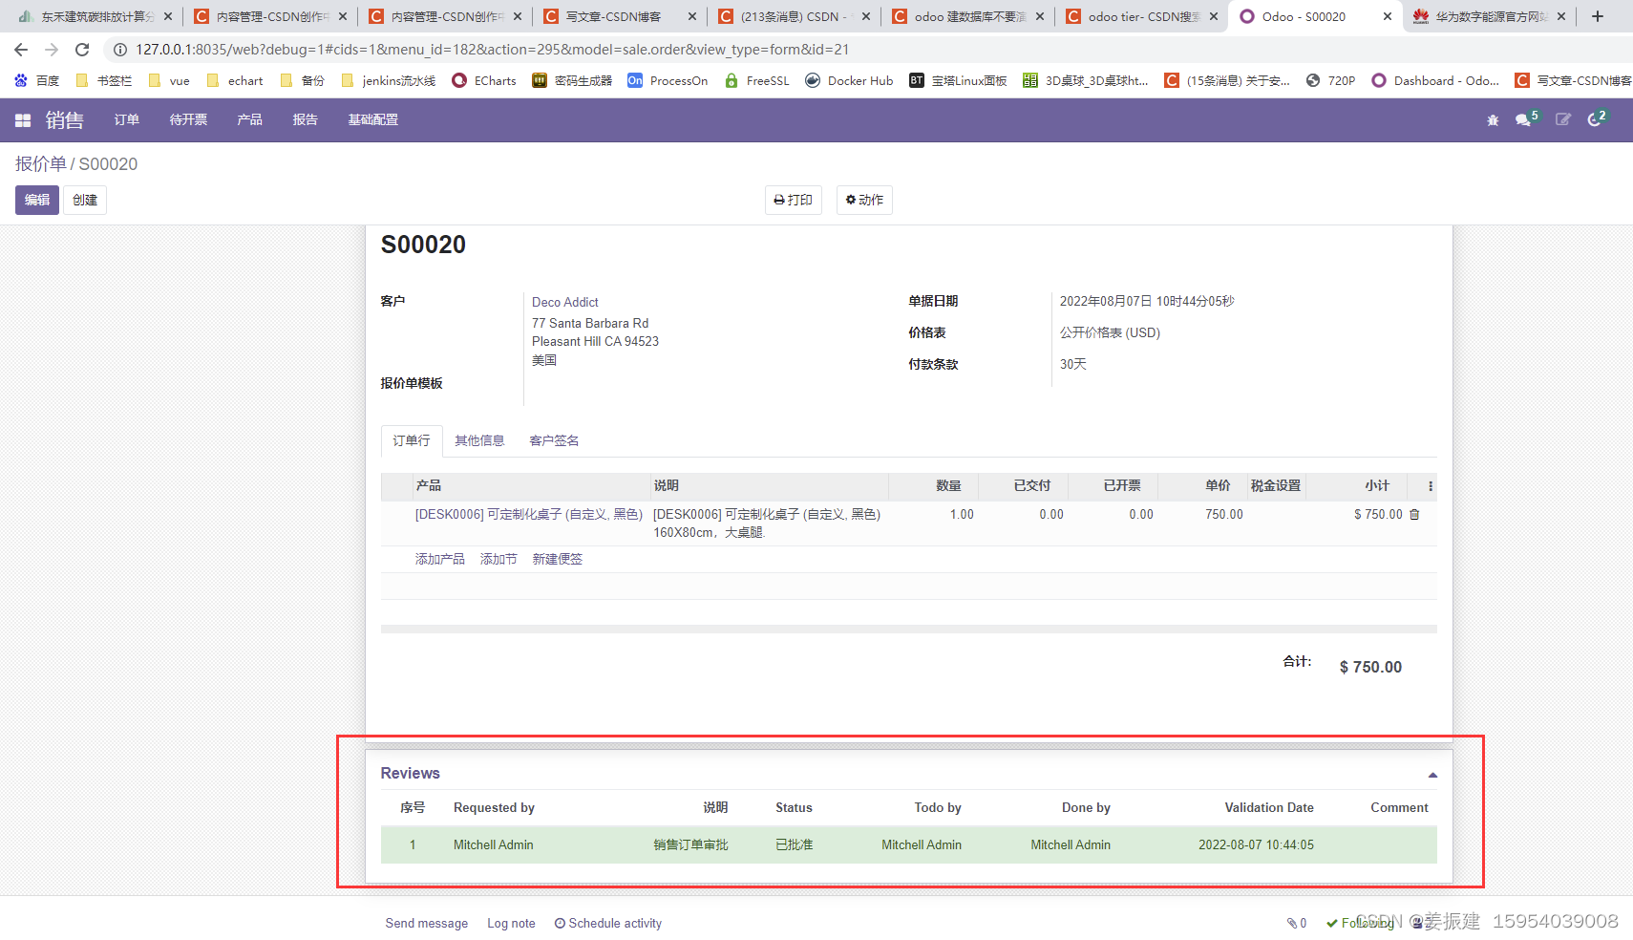Open the 基础配置 menu
Viewport: 1633px width, 940px height.
(x=373, y=120)
